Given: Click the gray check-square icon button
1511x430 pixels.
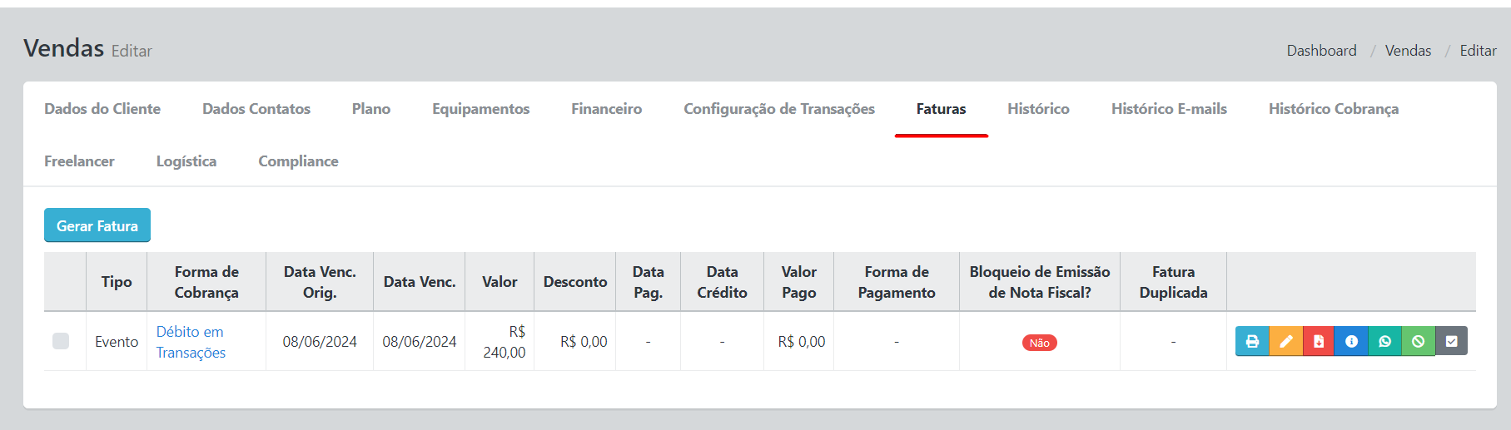Looking at the screenshot, I should point(1451,341).
